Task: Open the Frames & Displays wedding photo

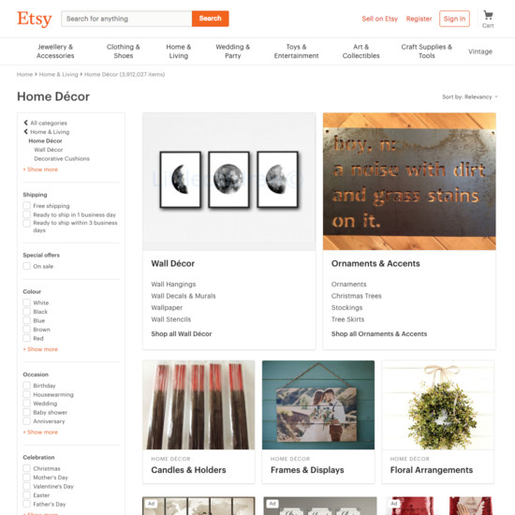Action: [318, 405]
